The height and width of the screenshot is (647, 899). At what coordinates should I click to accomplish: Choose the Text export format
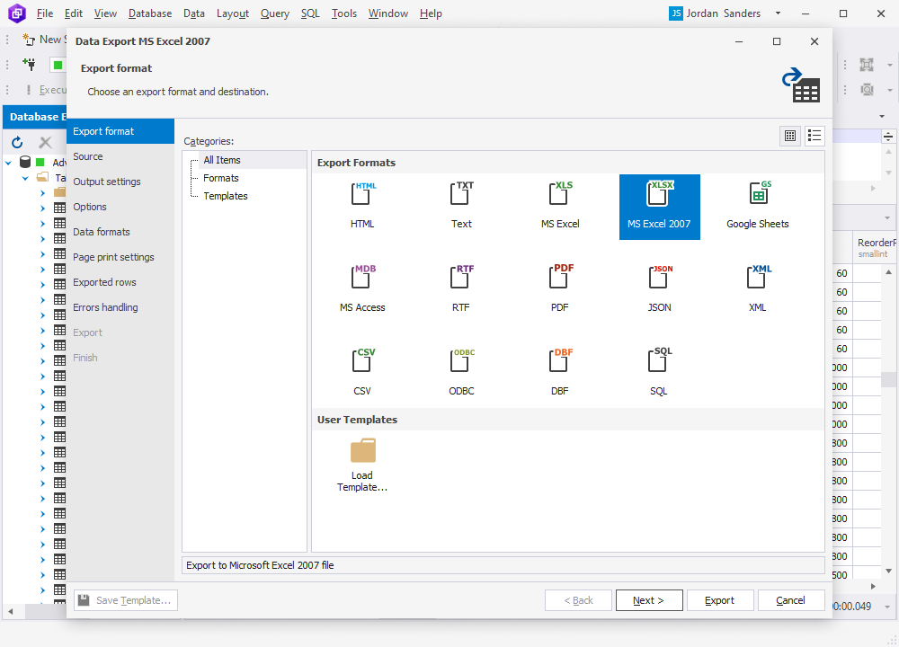coord(461,207)
